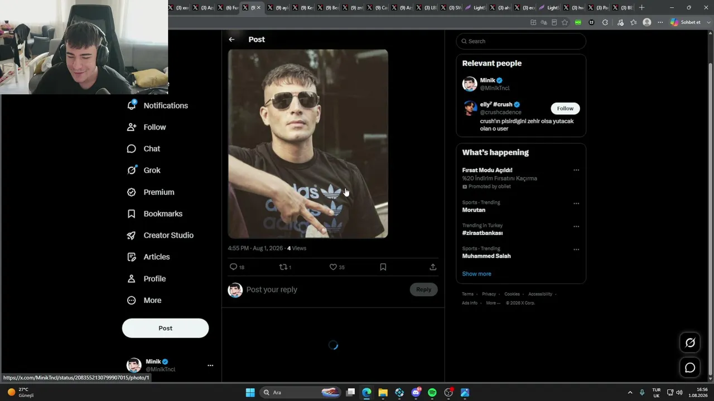Open the floating chat messages button
Image resolution: width=714 pixels, height=401 pixels.
point(690,368)
